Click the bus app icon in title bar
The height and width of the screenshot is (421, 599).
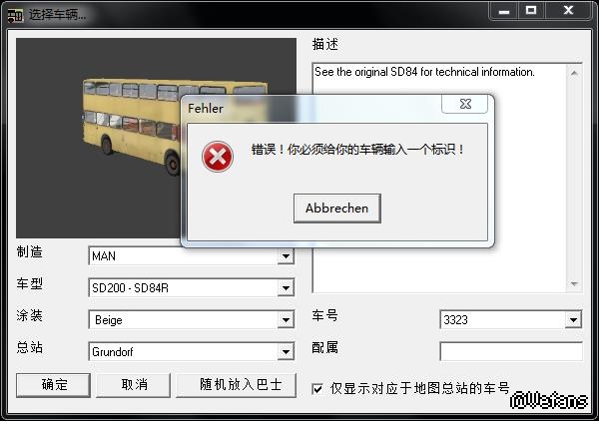pos(16,15)
